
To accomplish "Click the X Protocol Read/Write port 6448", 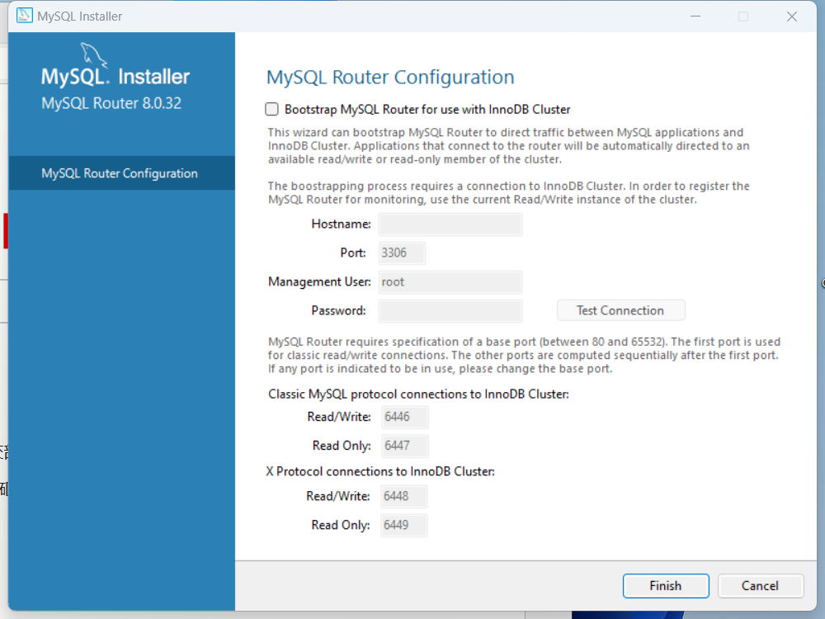I will [x=404, y=496].
